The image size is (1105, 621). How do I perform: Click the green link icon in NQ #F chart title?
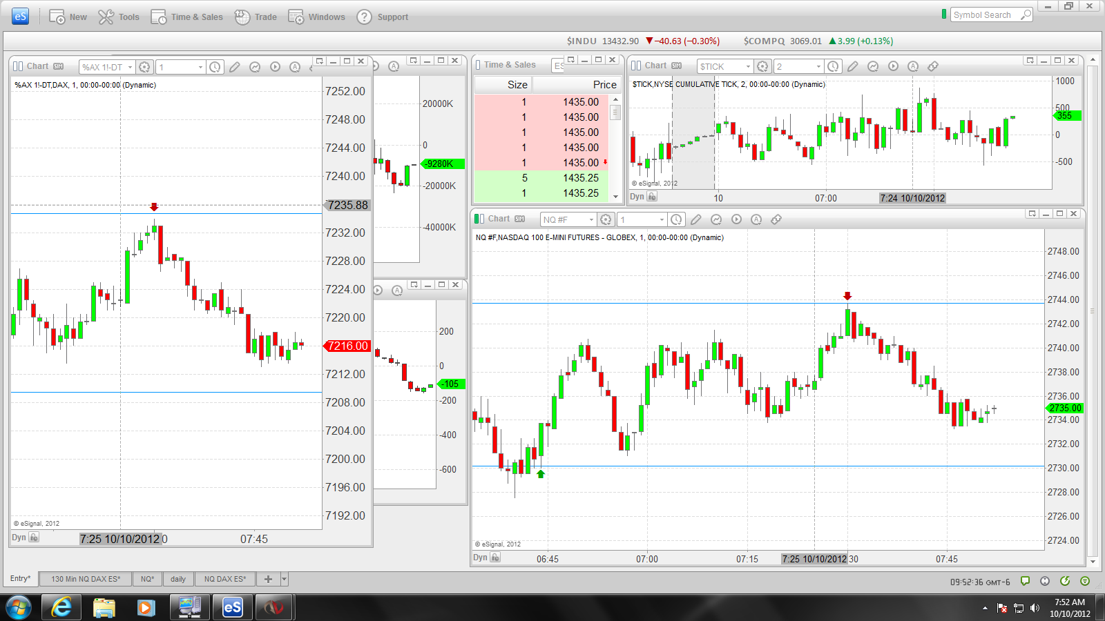point(479,219)
